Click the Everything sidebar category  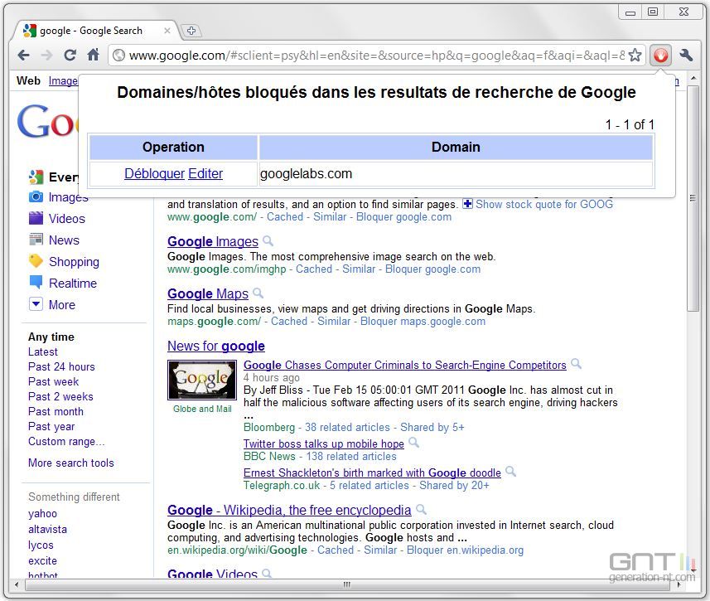(53, 177)
